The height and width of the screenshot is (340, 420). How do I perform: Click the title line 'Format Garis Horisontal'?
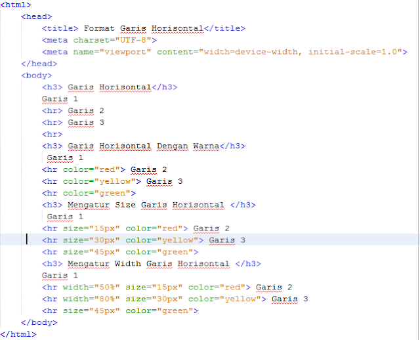[x=144, y=28]
